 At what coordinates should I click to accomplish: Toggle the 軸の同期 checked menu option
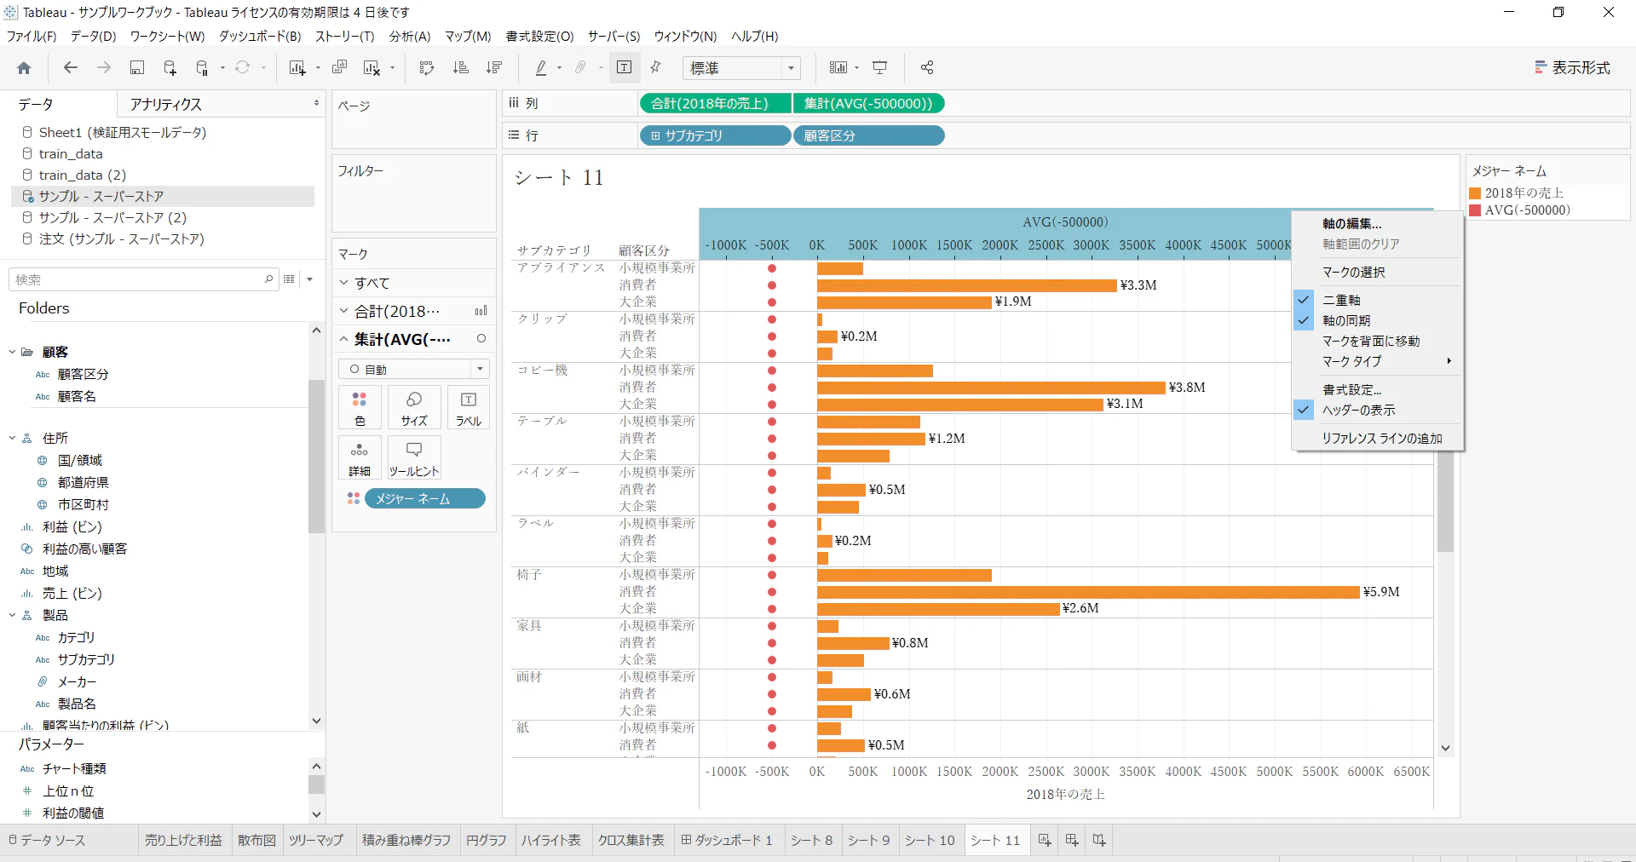(1377, 320)
